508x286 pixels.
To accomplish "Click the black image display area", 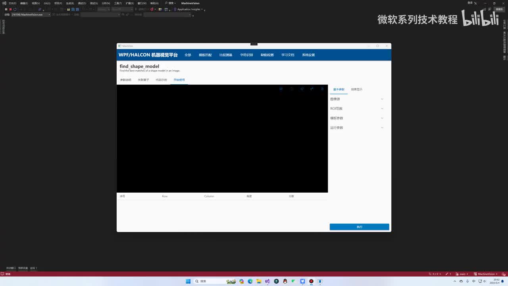I will coord(222,139).
